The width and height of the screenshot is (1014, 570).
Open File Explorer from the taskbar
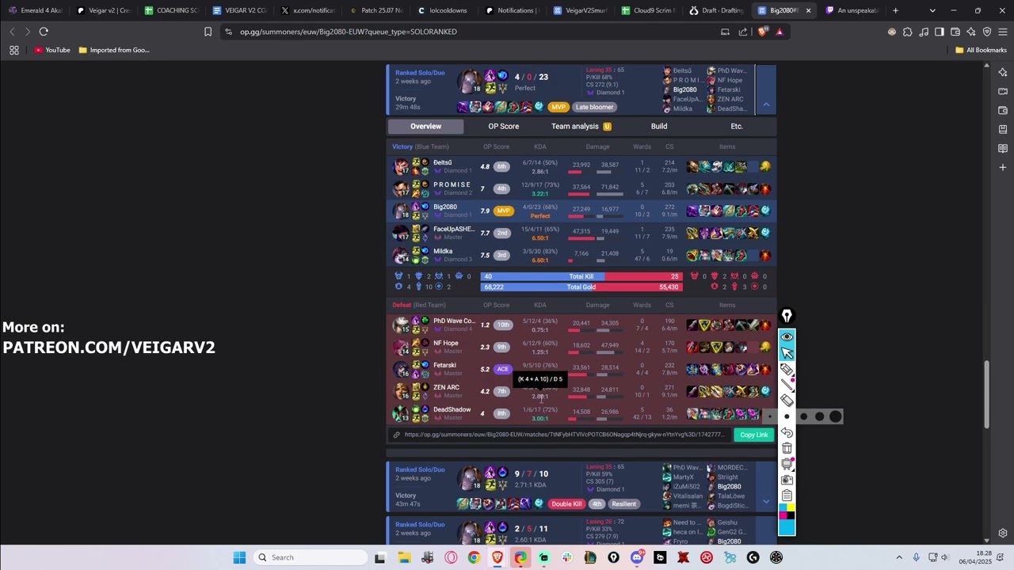(404, 557)
